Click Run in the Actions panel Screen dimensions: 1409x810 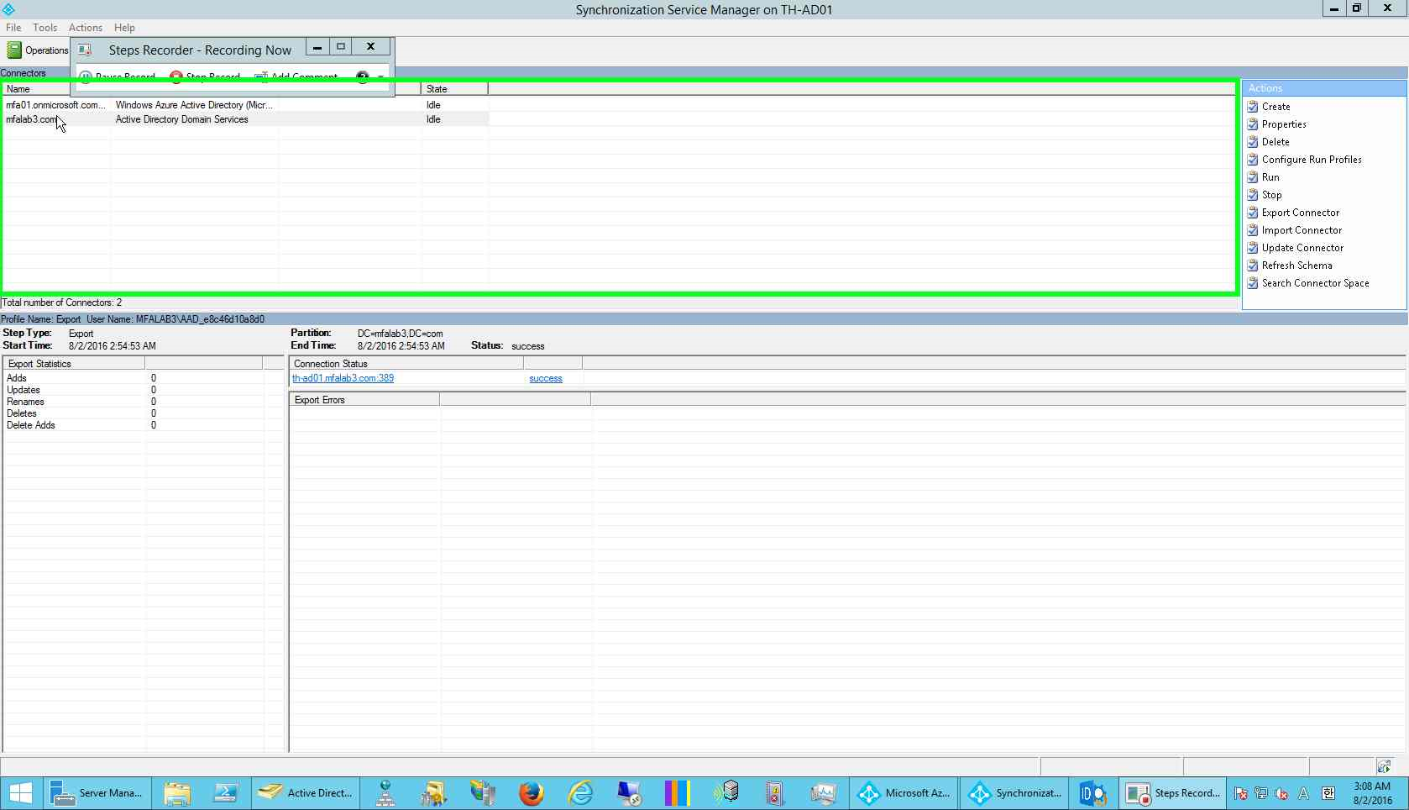1270,177
